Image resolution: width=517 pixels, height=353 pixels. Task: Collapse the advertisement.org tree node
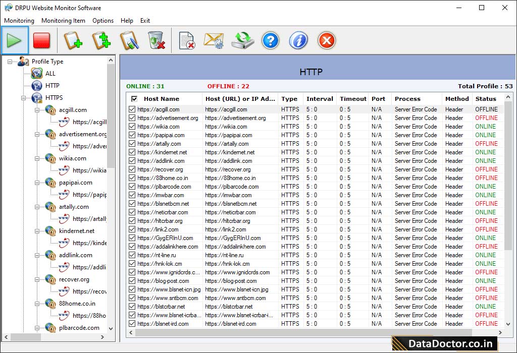pyautogui.click(x=37, y=134)
